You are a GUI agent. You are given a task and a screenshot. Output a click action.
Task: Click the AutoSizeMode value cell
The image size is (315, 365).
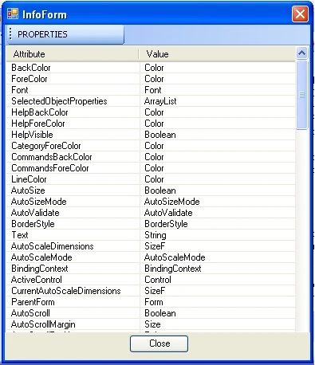tap(218, 202)
